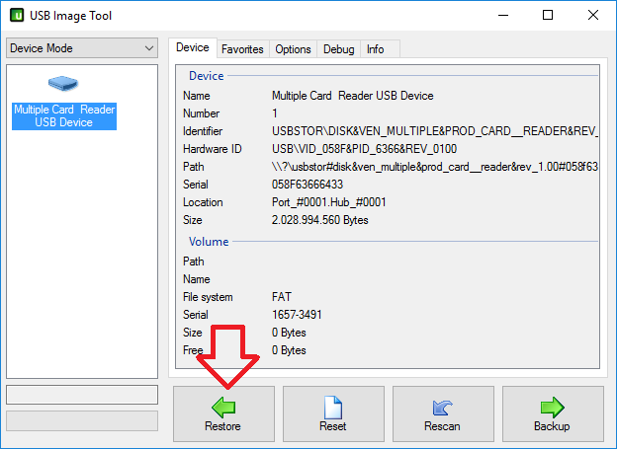Click the Backup button
The width and height of the screenshot is (617, 449).
(553, 413)
